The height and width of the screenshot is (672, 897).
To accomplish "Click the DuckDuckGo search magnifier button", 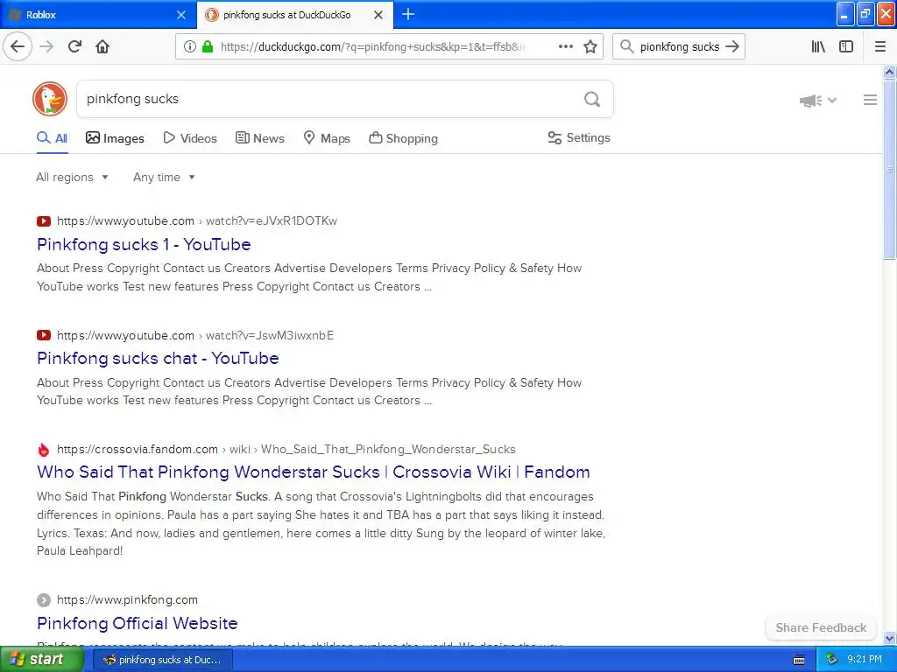I will 592,100.
